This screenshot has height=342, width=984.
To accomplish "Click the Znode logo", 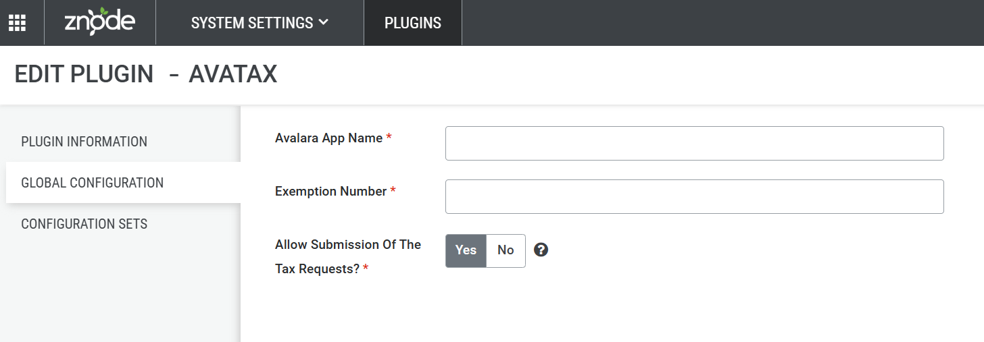I will point(100,22).
